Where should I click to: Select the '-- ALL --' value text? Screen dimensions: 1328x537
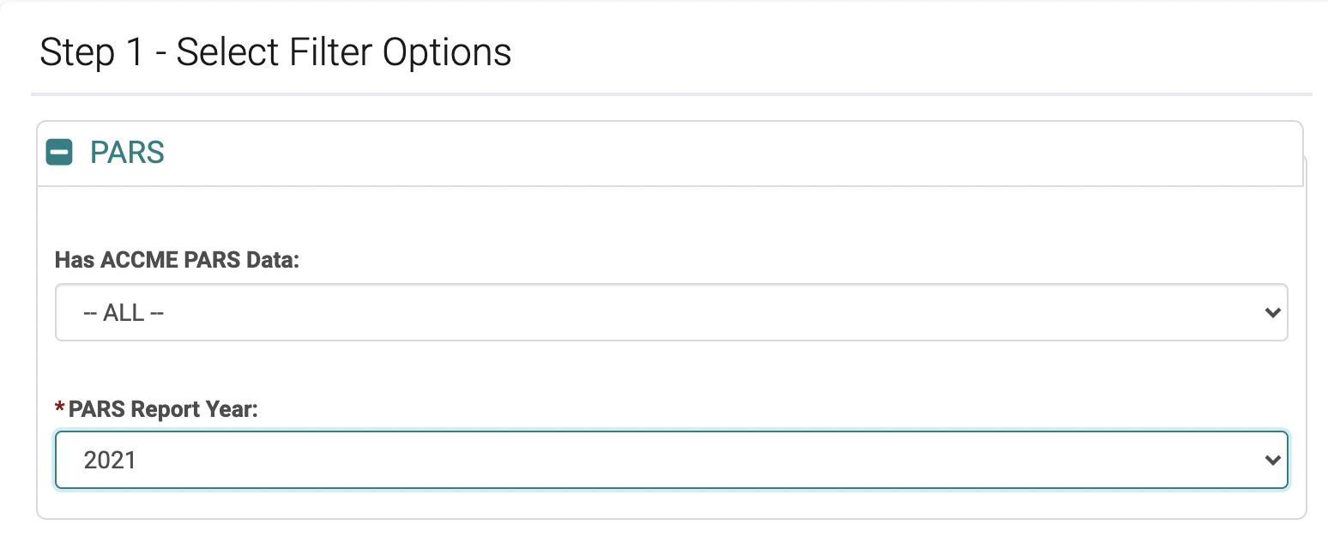pos(124,313)
